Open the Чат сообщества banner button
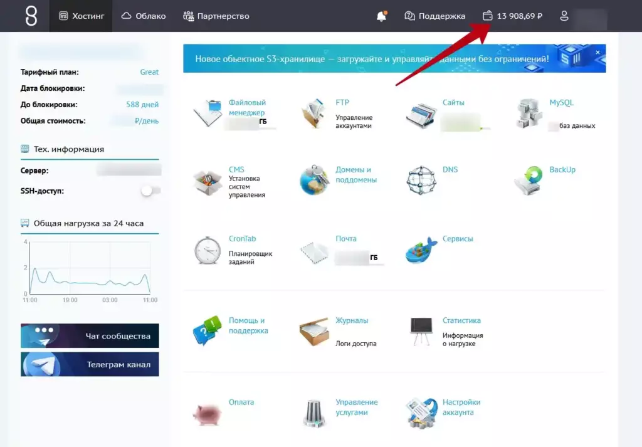The height and width of the screenshot is (447, 642). point(90,335)
